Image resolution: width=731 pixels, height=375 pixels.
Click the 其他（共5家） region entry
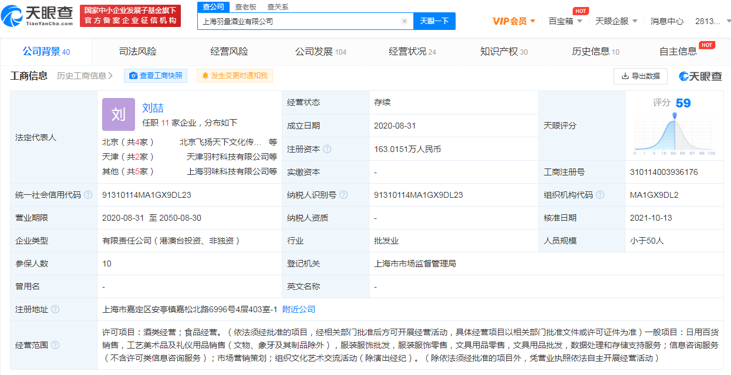pos(128,171)
